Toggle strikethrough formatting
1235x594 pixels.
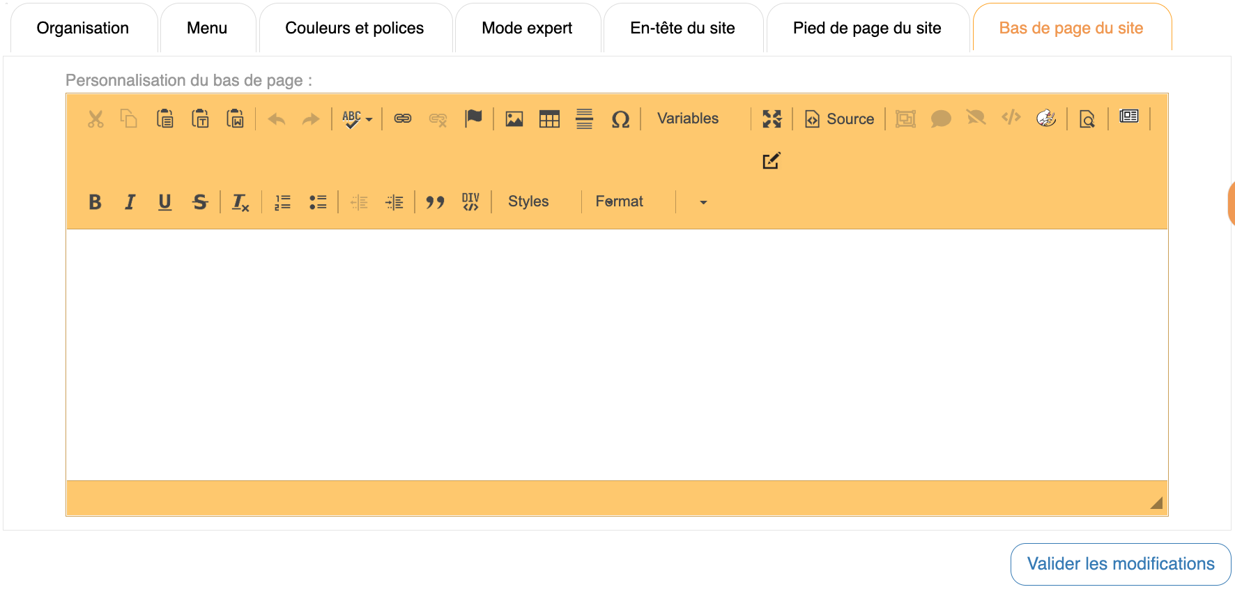(x=200, y=202)
